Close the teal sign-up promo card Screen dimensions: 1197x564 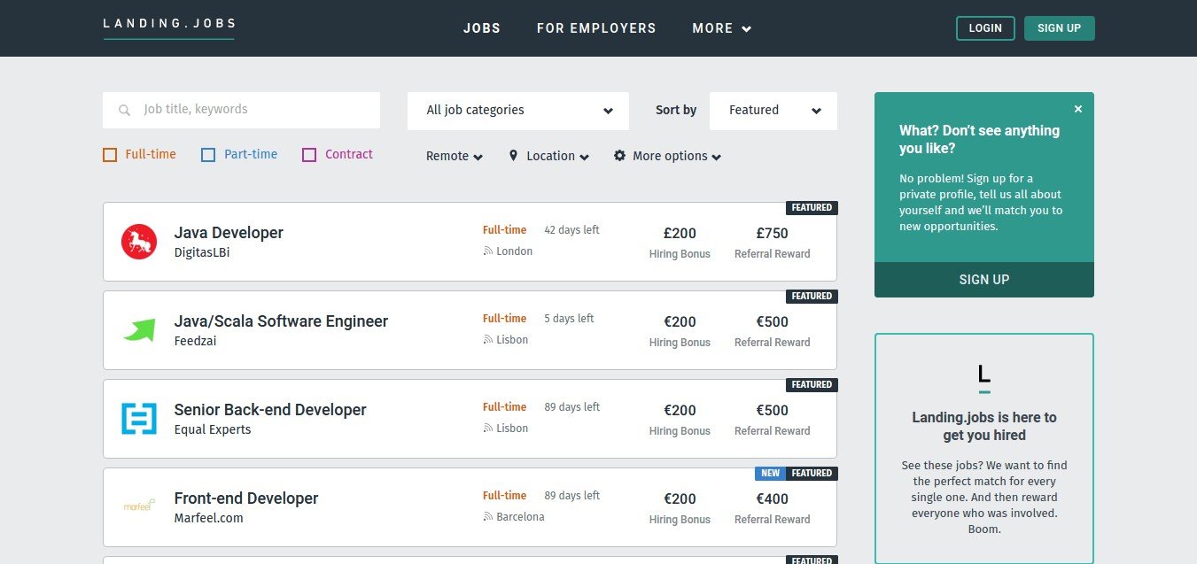point(1078,109)
